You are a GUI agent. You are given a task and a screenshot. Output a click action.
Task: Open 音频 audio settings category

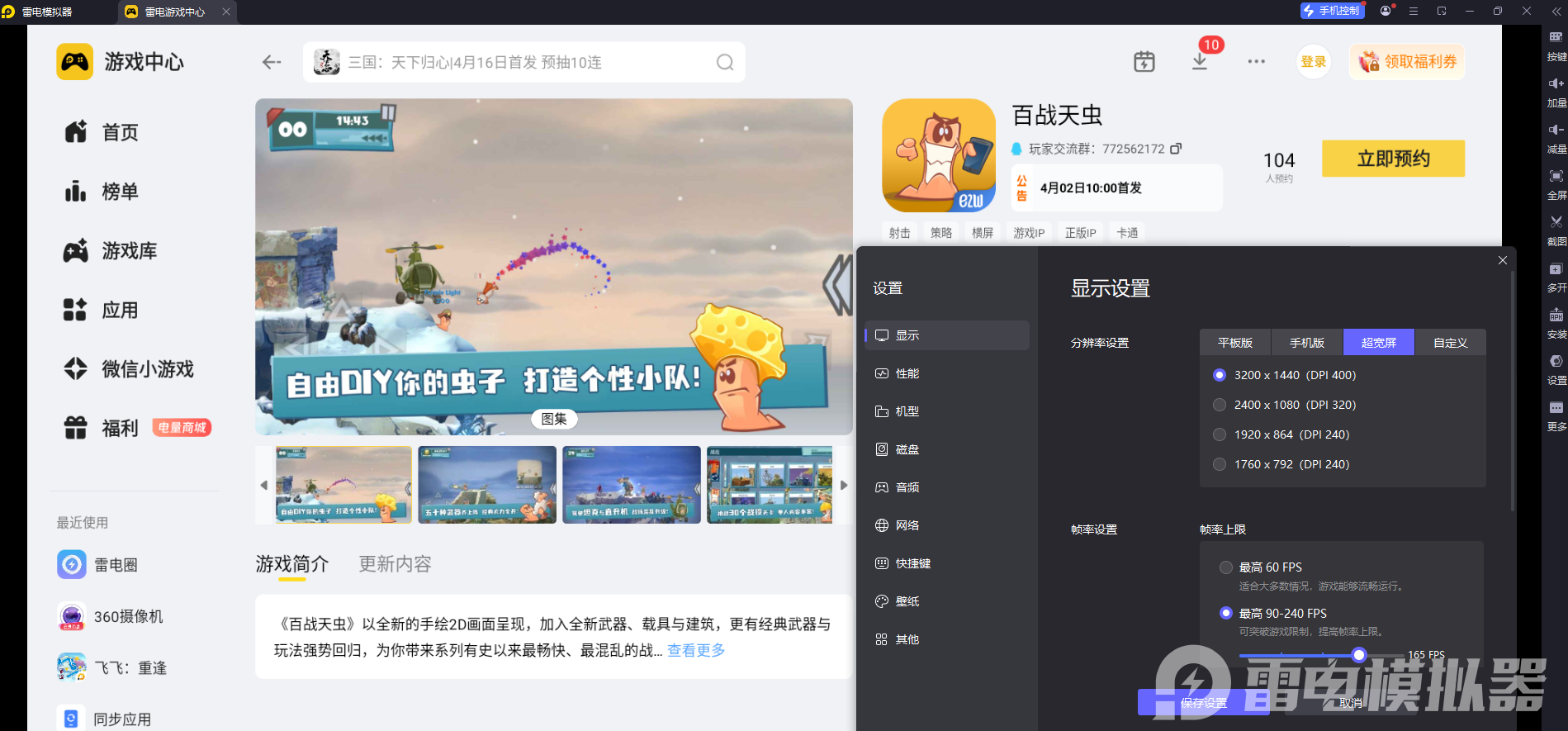[x=947, y=487]
